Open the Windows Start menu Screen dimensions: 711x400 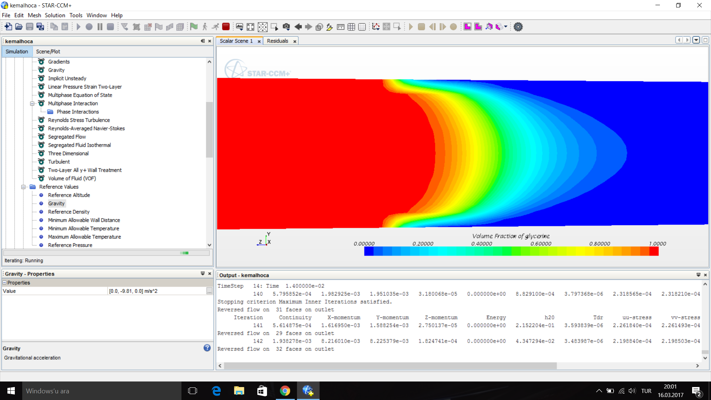point(11,391)
